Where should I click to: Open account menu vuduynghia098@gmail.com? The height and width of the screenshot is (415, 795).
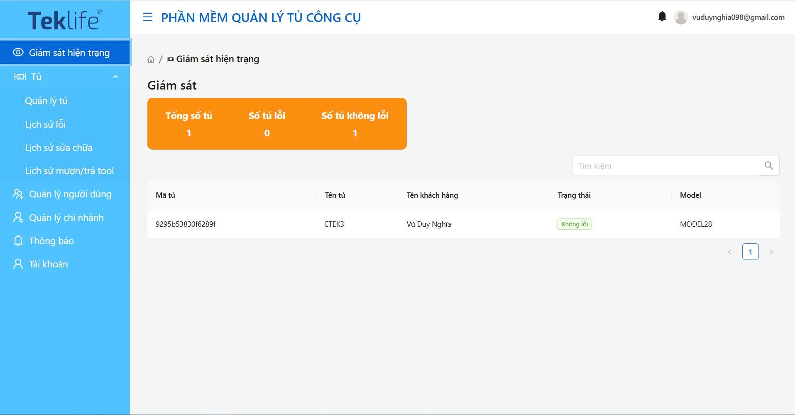pyautogui.click(x=738, y=17)
